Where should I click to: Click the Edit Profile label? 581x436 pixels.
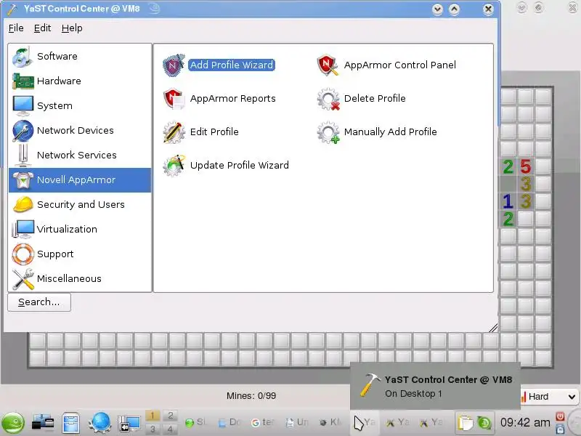click(x=214, y=132)
